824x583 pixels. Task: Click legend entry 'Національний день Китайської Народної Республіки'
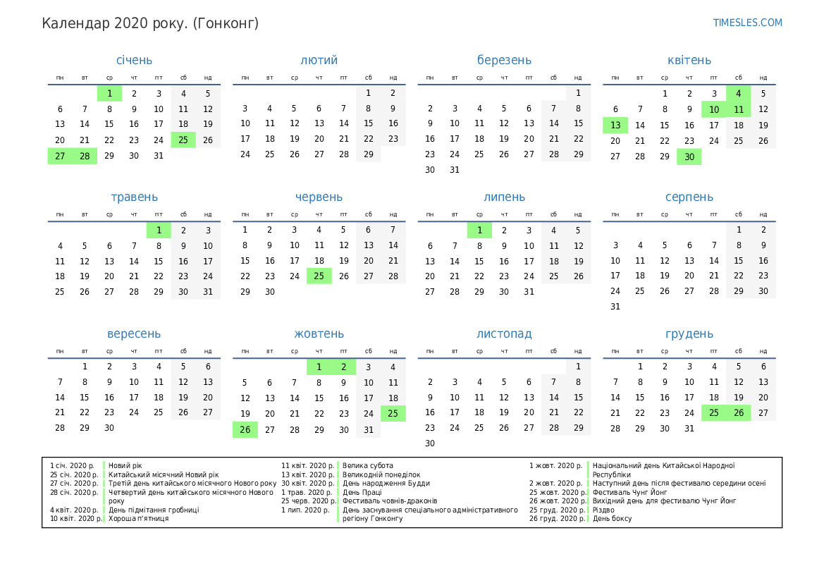tap(664, 470)
